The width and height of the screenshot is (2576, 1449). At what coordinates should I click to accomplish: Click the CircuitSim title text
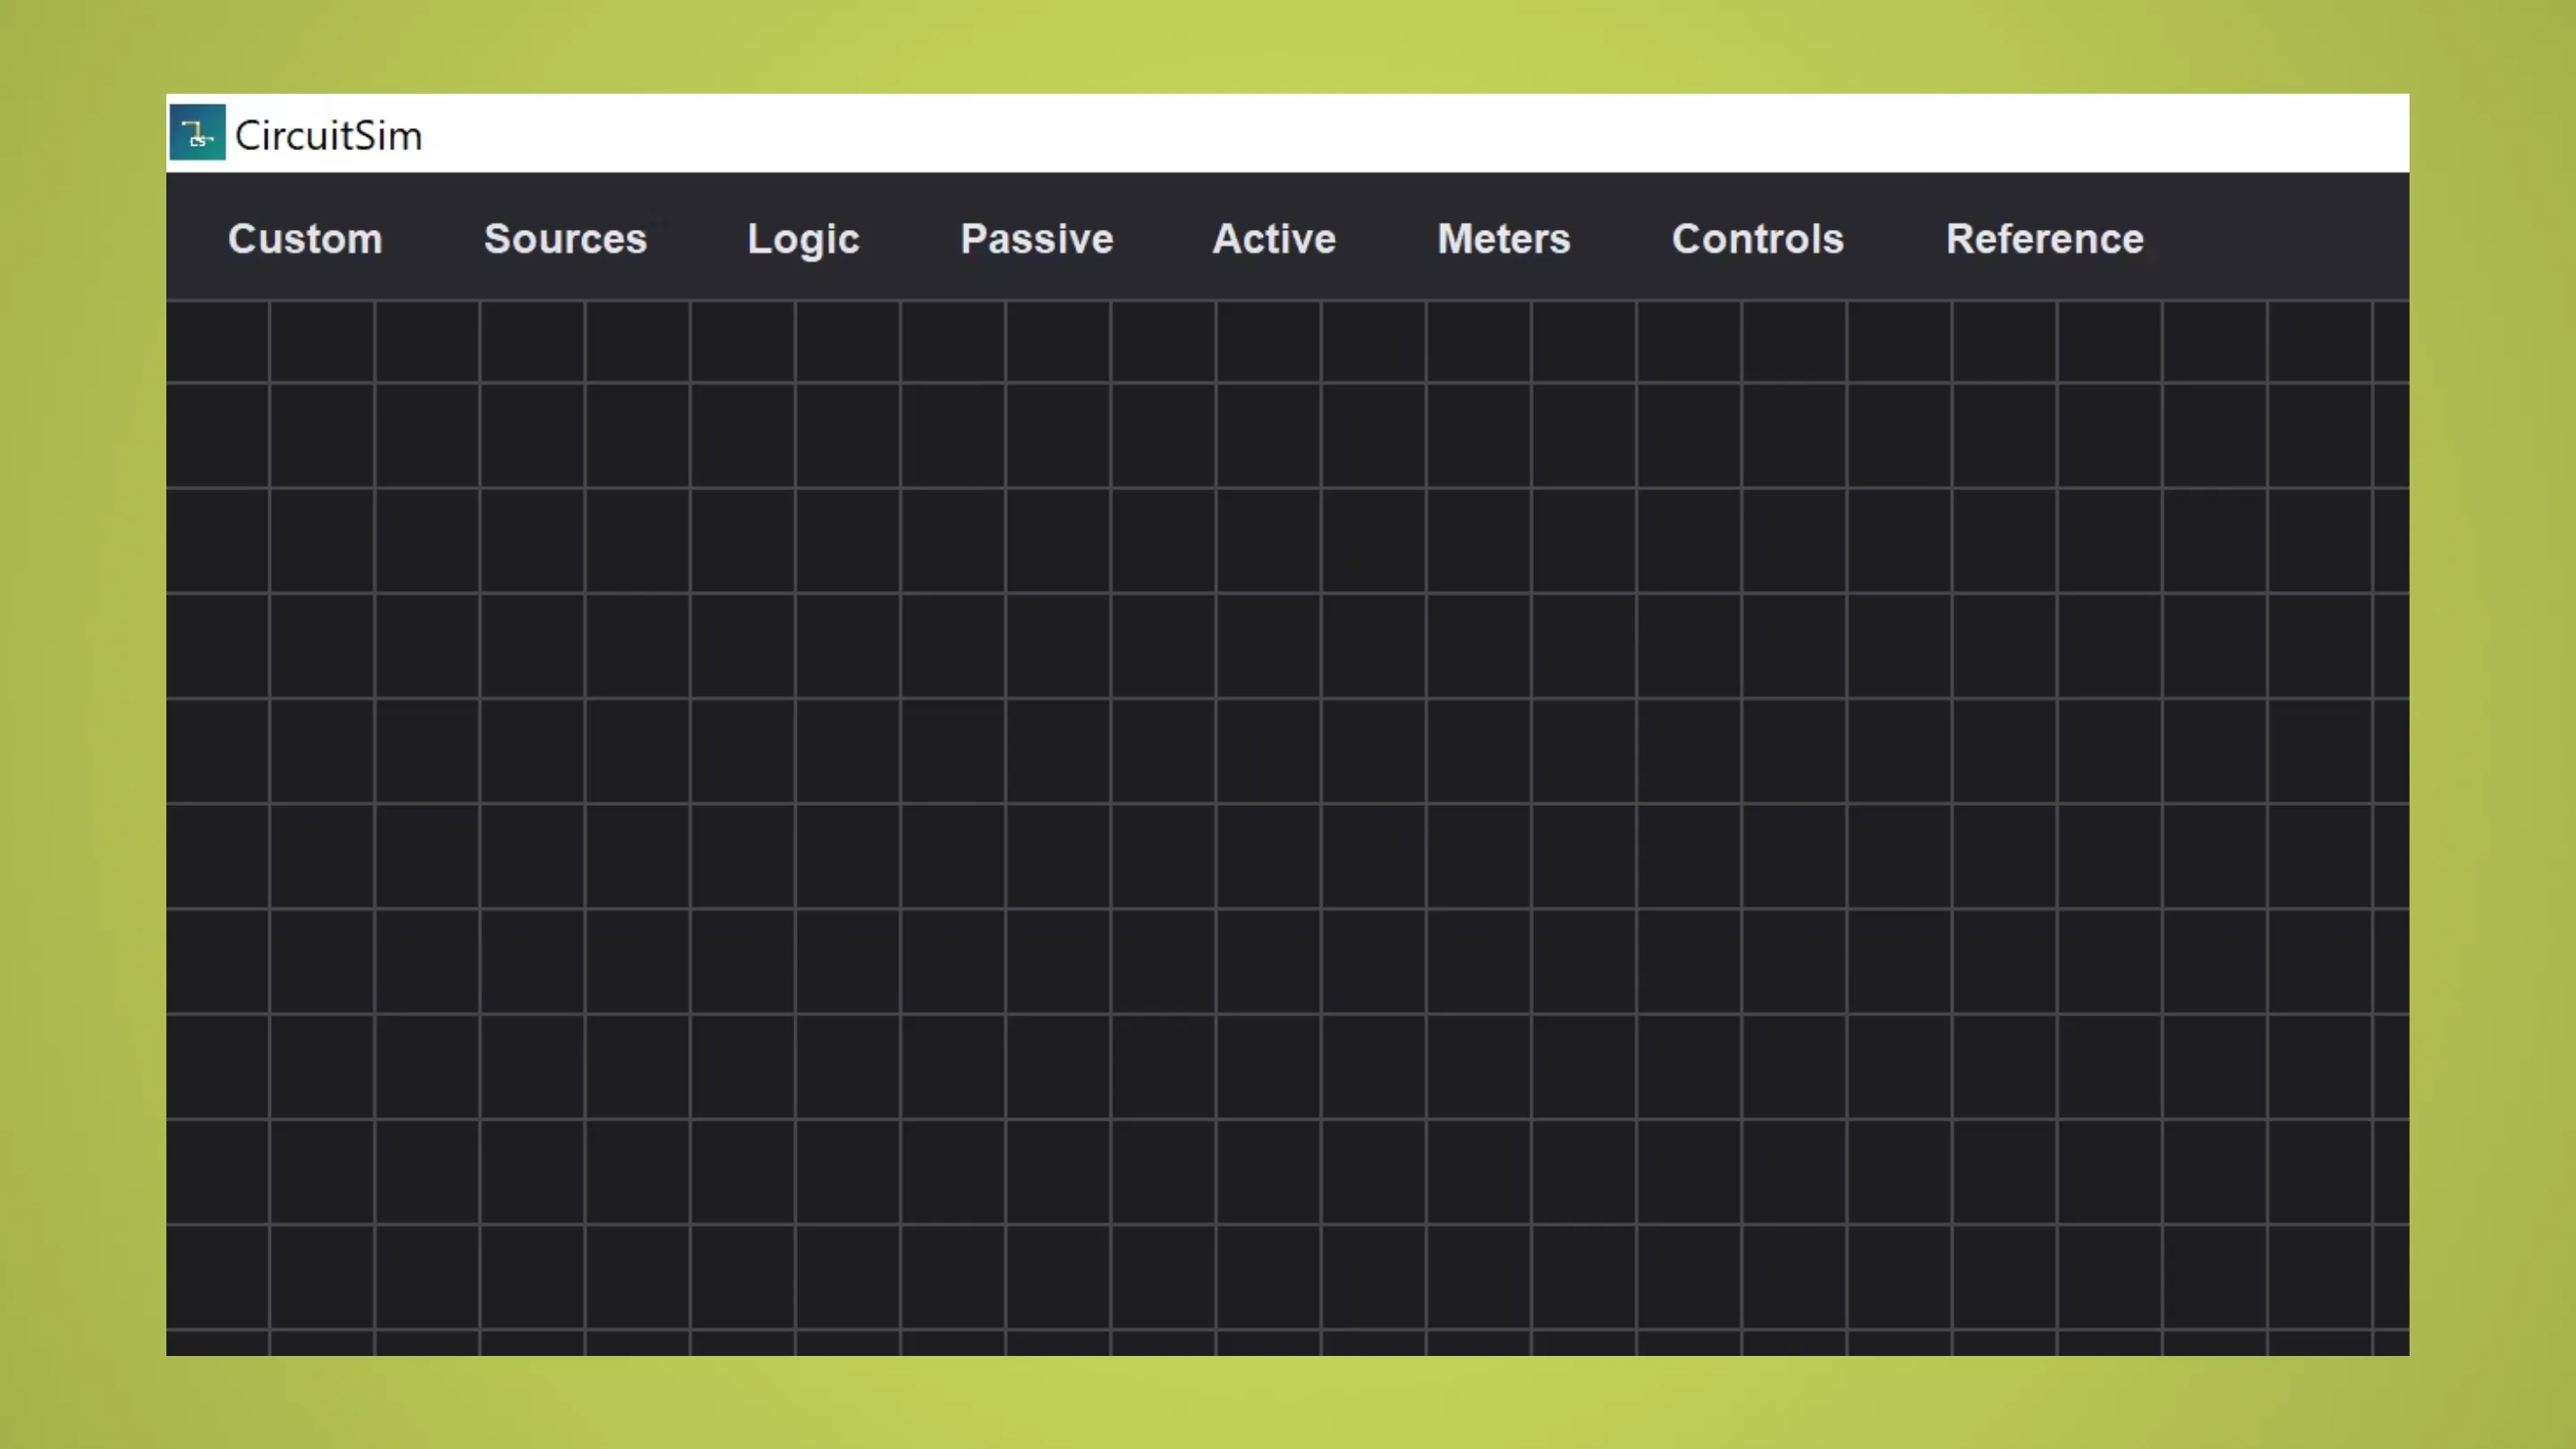pos(328,133)
